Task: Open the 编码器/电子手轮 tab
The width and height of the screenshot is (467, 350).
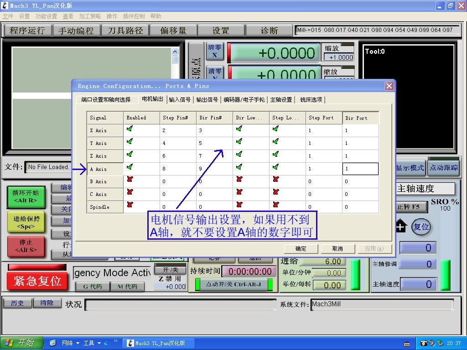Action: click(x=244, y=100)
